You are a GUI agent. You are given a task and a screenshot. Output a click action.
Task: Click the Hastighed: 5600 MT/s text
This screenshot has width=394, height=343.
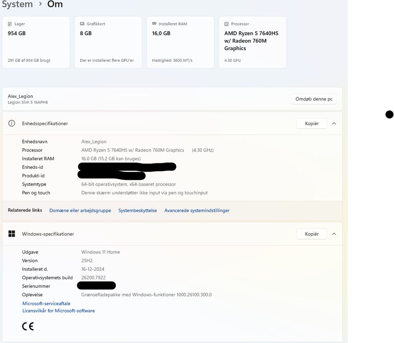[172, 60]
